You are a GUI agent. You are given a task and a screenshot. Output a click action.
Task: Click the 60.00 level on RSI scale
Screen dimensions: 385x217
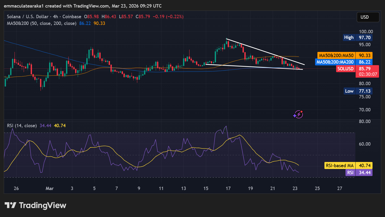click(x=365, y=144)
